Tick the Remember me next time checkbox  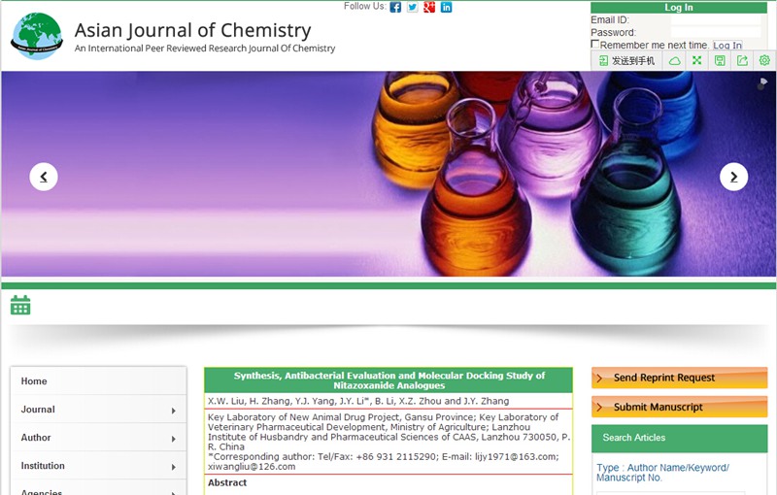coord(595,44)
